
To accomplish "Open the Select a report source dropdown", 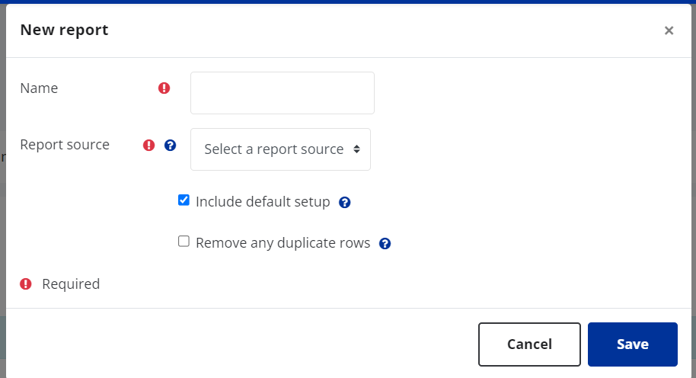I will [280, 149].
